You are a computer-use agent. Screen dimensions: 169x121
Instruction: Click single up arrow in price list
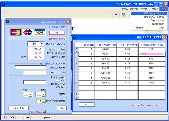coord(76,64)
